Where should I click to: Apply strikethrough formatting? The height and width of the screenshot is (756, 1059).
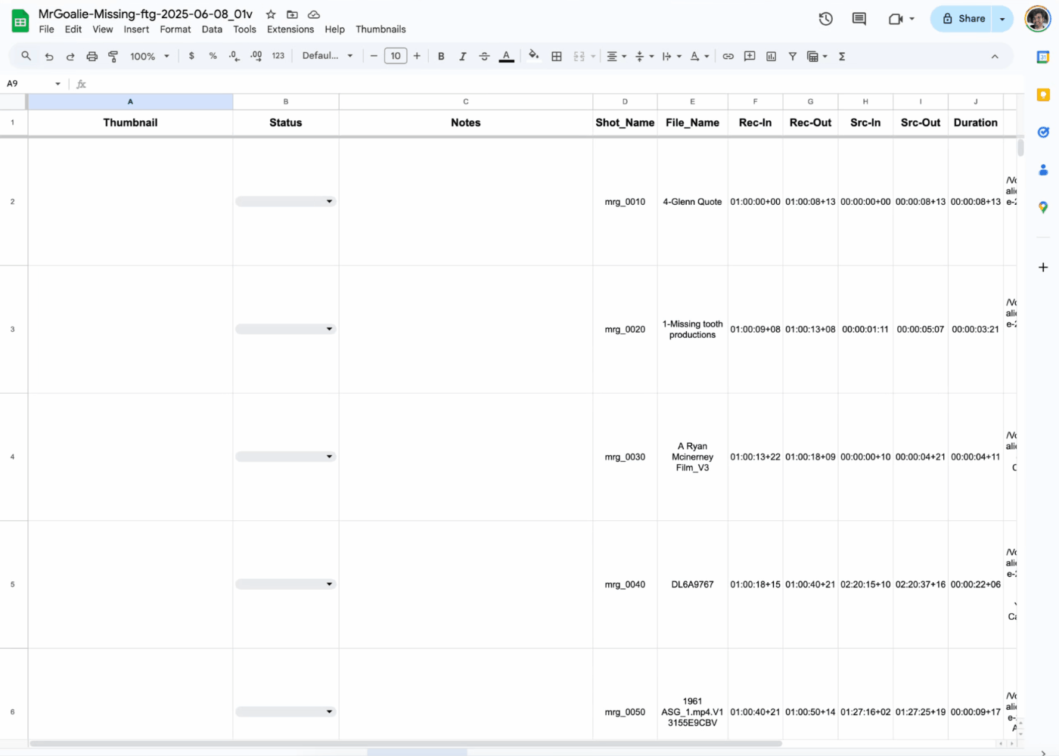click(485, 56)
